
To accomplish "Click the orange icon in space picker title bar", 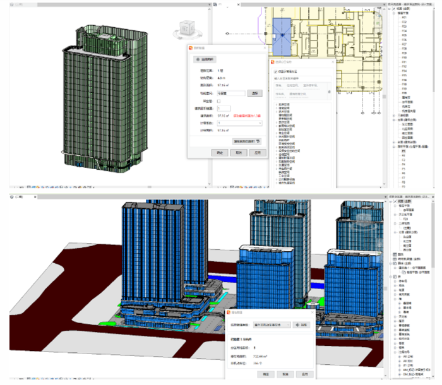I will 273,62.
